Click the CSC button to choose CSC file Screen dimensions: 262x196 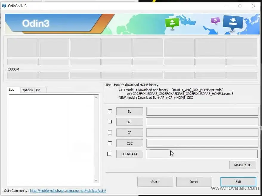[130, 143]
